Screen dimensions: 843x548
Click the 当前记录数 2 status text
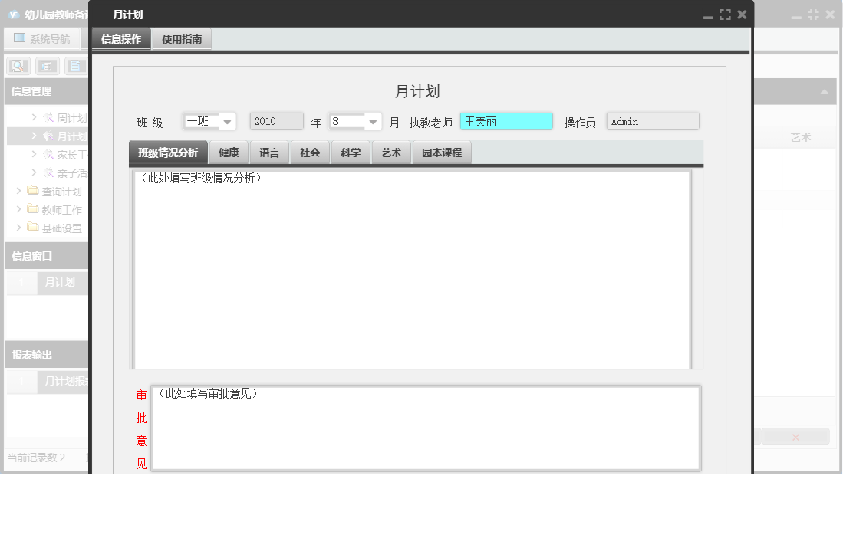(36, 458)
